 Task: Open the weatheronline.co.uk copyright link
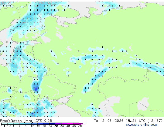pos(142,125)
